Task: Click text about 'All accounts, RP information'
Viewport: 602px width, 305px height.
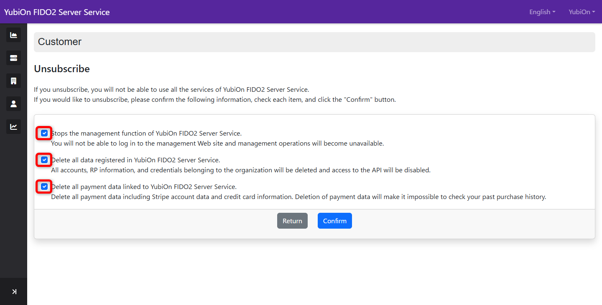Action: (x=241, y=170)
